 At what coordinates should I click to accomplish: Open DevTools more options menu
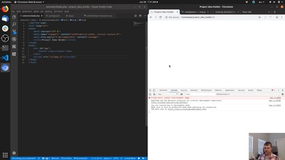coord(278,90)
